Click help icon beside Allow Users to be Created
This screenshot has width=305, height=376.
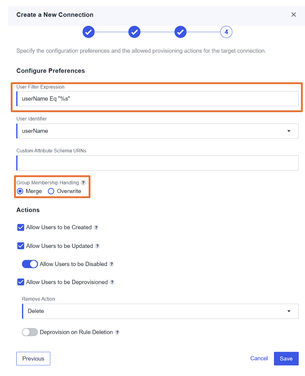(96, 227)
